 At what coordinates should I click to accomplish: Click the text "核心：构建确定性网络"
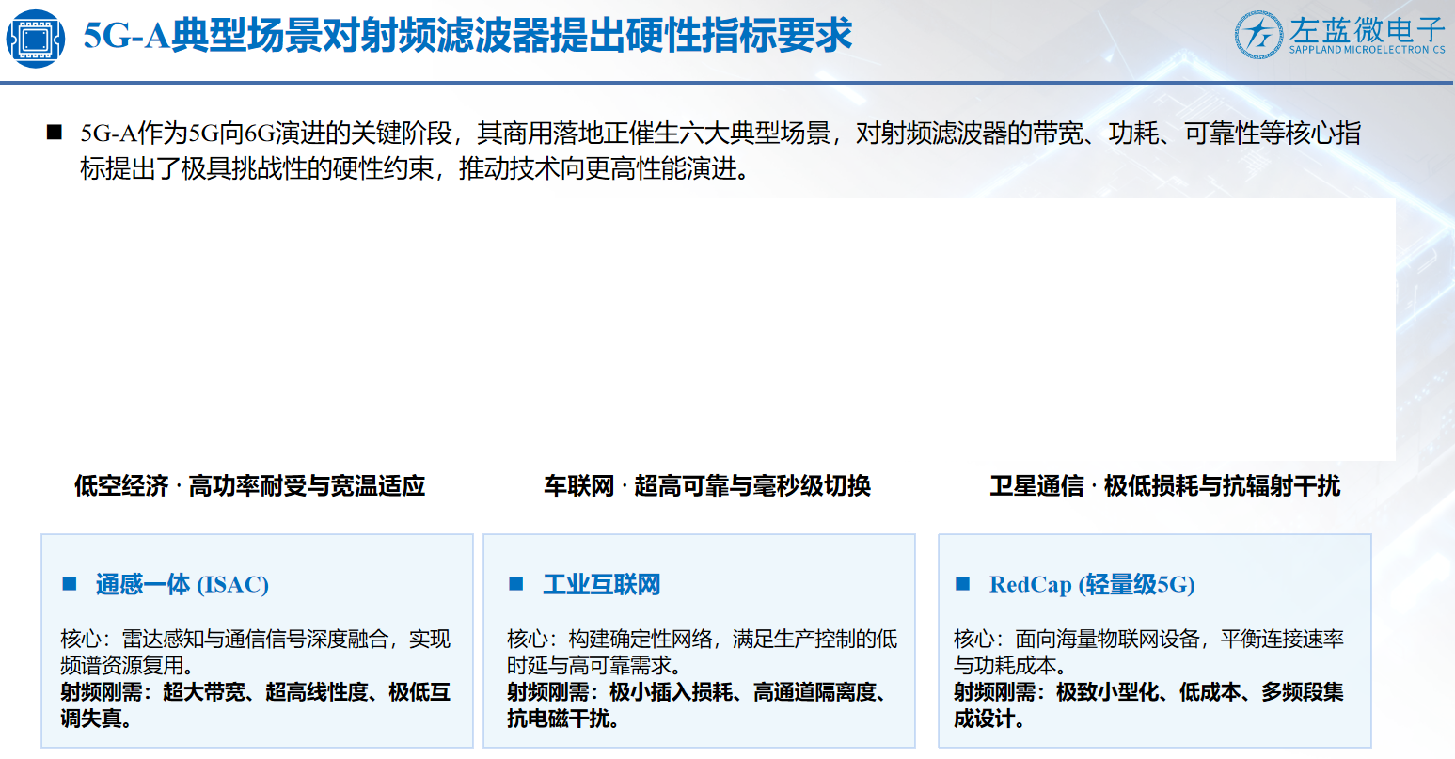tap(609, 640)
